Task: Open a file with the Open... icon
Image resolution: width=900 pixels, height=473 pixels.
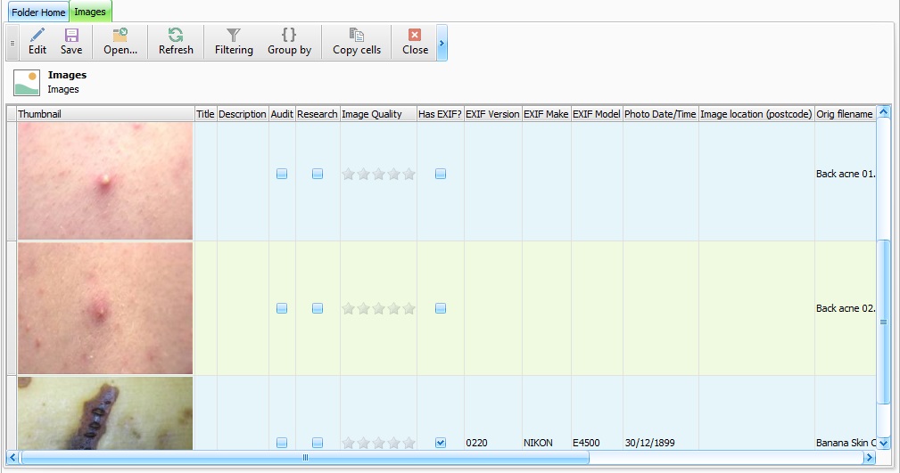Action: coord(120,36)
